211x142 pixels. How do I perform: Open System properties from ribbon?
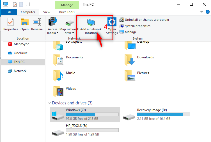[x=135, y=26]
